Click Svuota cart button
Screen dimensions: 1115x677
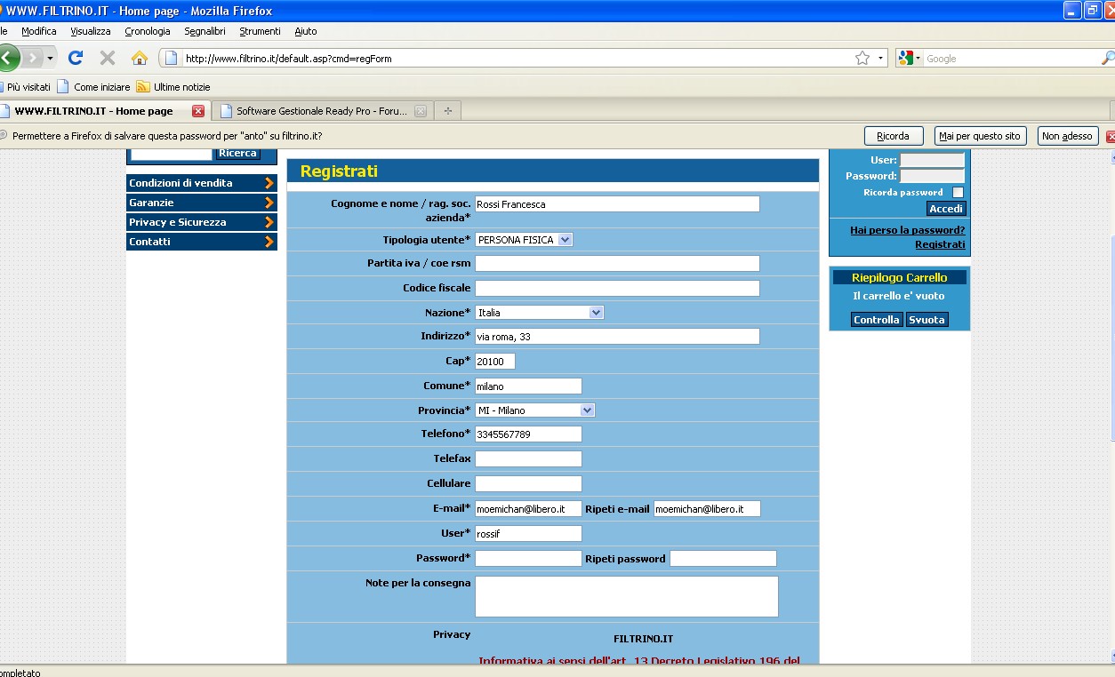click(x=926, y=320)
